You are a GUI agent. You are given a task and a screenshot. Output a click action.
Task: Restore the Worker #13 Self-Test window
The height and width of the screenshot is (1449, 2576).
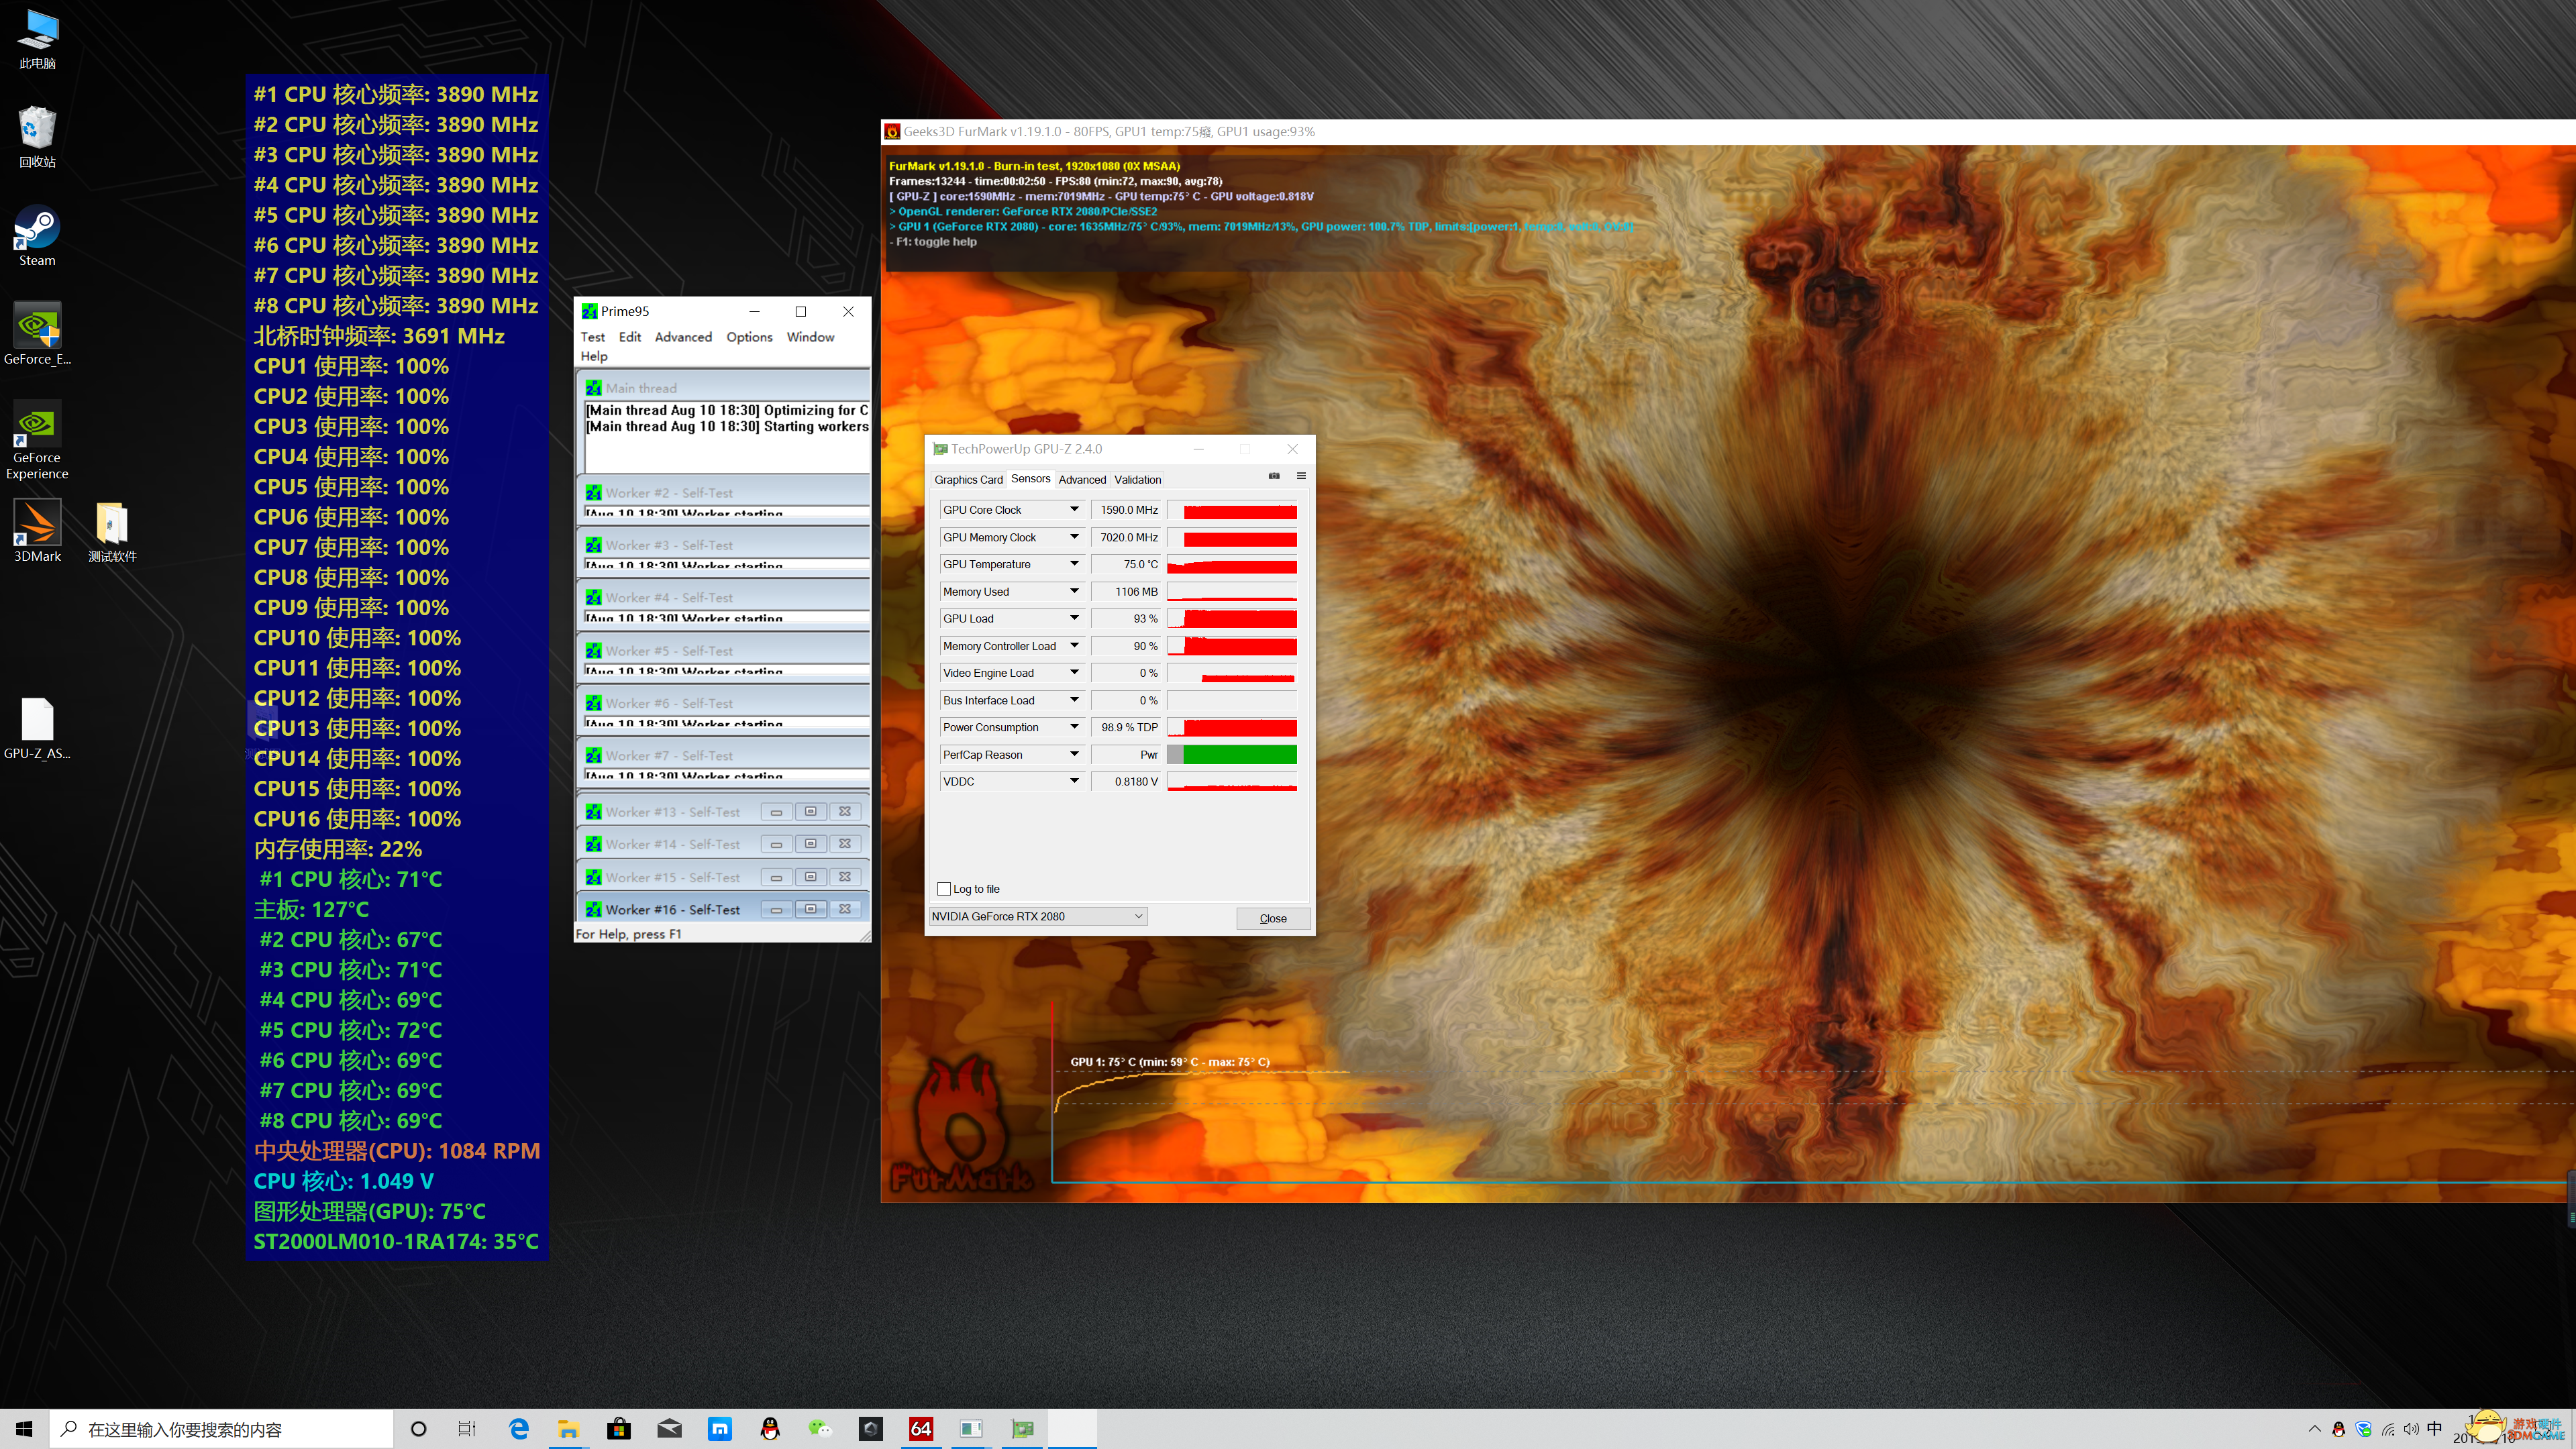click(x=810, y=812)
